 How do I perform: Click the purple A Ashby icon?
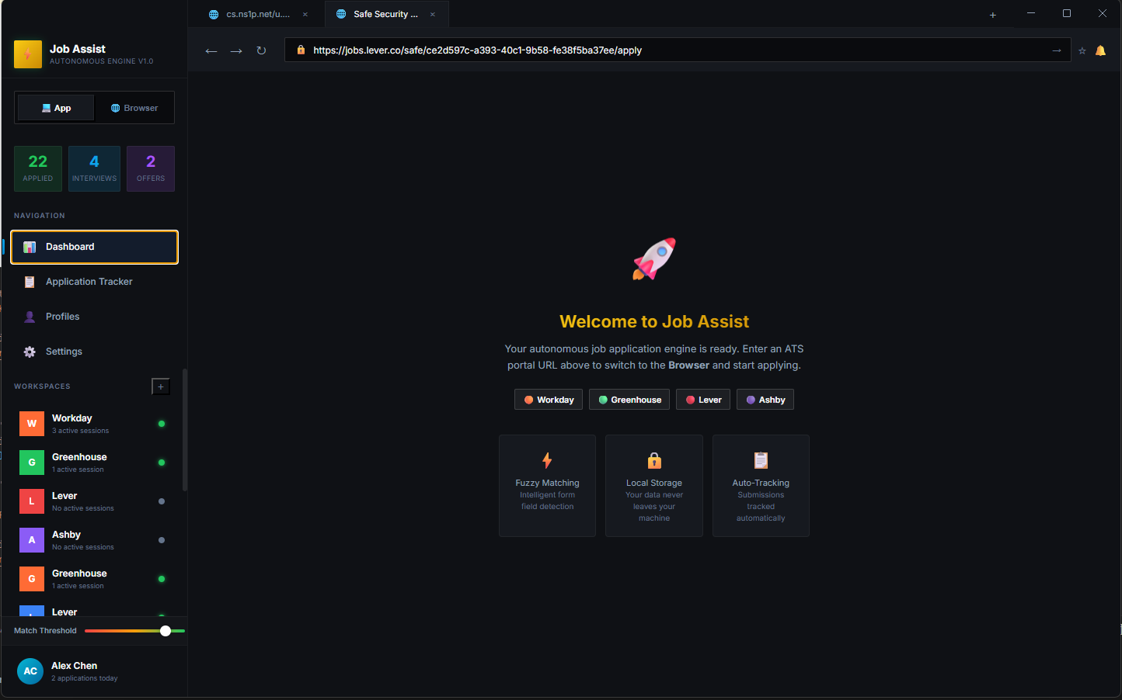click(32, 540)
